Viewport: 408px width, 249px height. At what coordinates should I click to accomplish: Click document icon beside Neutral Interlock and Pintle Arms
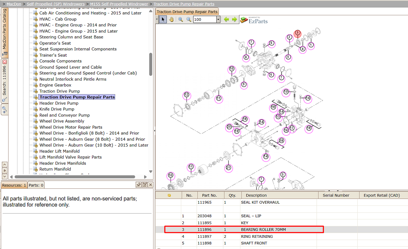pos(35,79)
